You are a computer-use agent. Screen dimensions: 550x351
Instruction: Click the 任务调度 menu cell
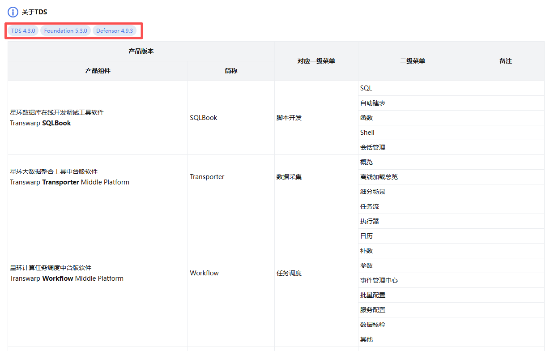(x=316, y=273)
